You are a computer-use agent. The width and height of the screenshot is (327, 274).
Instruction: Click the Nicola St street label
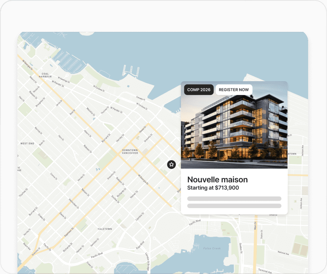pyautogui.click(x=36, y=90)
